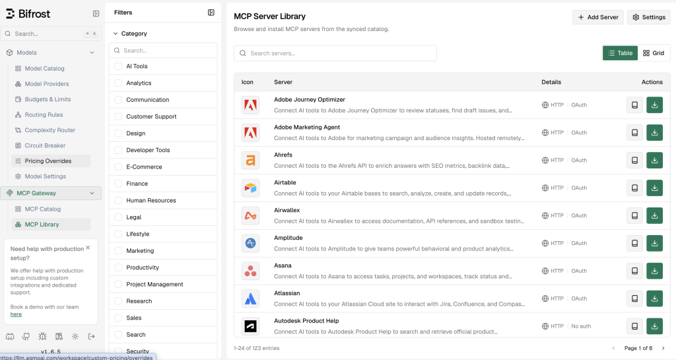The width and height of the screenshot is (676, 360).
Task: Check the AI Tools category filter
Action: 118,66
